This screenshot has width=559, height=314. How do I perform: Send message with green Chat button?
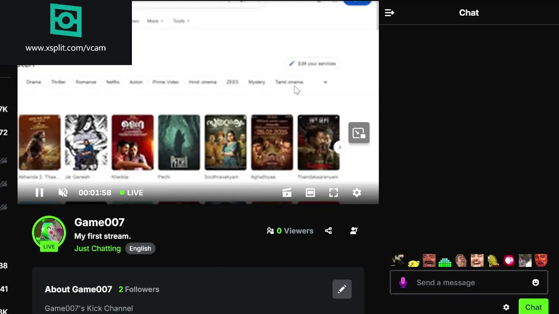[533, 307]
